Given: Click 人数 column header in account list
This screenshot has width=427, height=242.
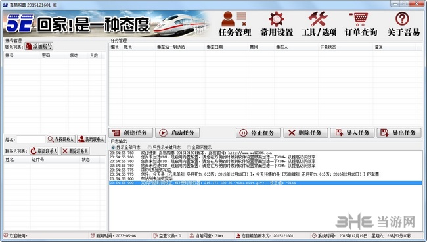Looking at the screenshot, I should [x=94, y=55].
